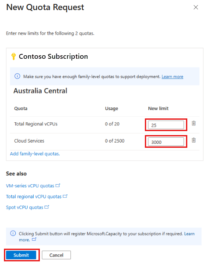The width and height of the screenshot is (207, 264).
Task: Click external link icon next to Spot vCPU quotas
Action: 47,207
